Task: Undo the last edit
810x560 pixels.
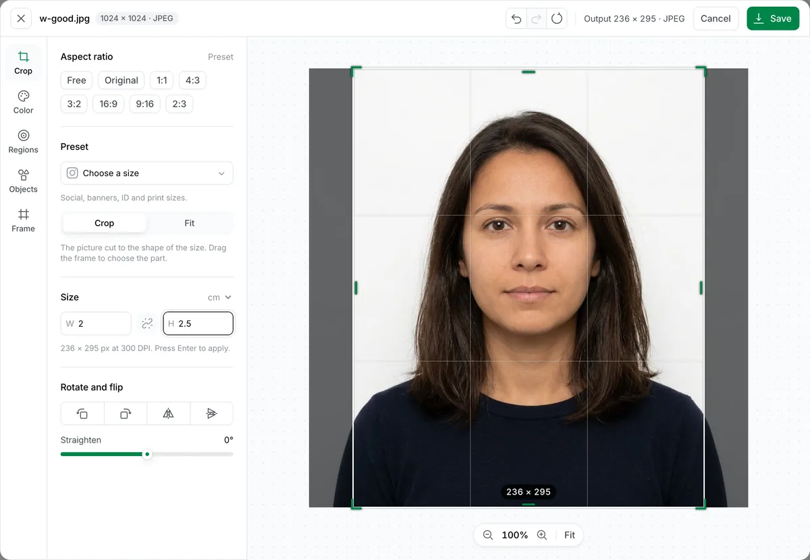Action: click(x=516, y=18)
